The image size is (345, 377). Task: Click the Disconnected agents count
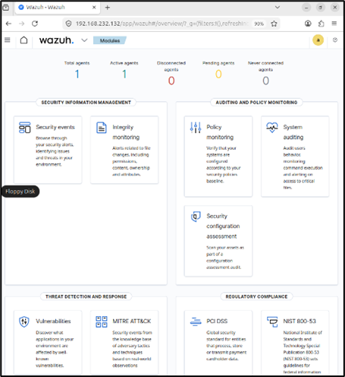pos(171,81)
